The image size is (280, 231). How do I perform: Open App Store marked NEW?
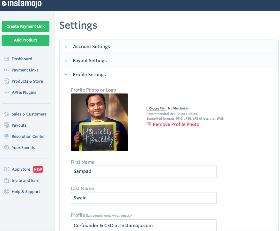pos(21,169)
